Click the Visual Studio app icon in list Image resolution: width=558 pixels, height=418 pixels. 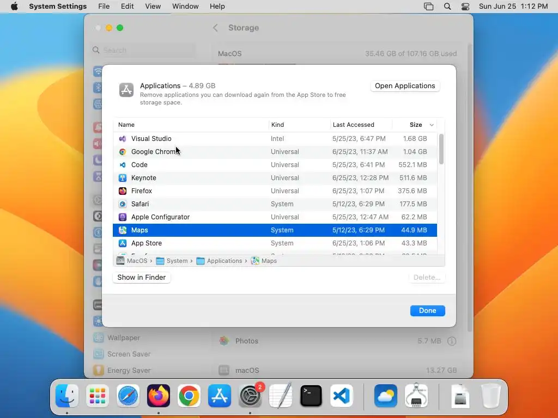tap(123, 139)
